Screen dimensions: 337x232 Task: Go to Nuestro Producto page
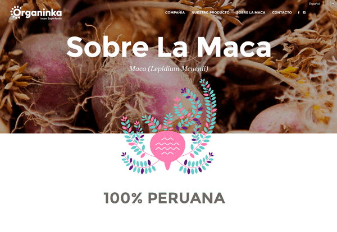point(211,12)
